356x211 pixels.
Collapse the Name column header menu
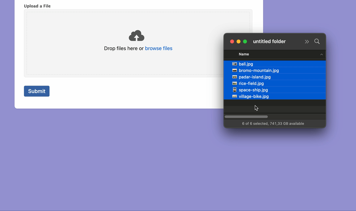pyautogui.click(x=244, y=54)
